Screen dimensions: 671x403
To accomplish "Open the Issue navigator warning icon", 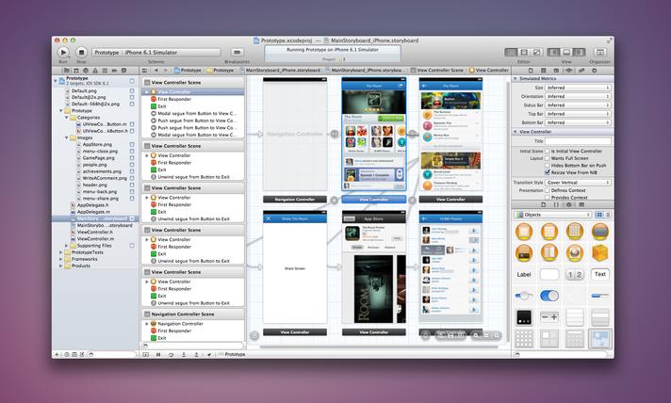I will pos(95,70).
